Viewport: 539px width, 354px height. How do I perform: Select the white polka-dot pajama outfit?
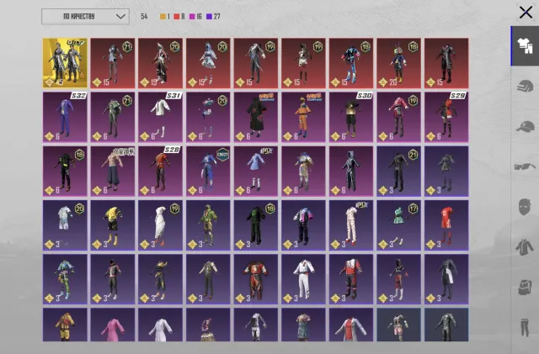coord(351,225)
